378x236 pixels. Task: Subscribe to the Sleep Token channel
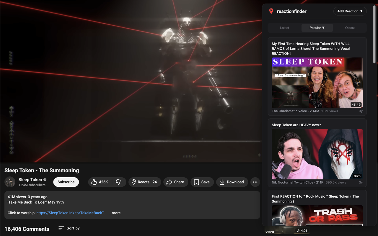[x=66, y=182]
